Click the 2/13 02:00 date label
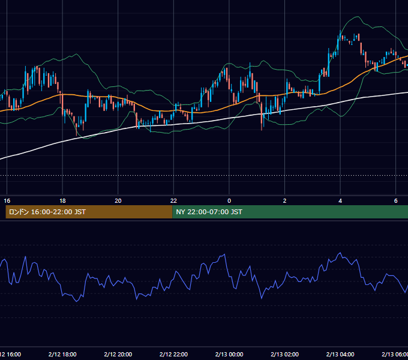The height and width of the screenshot is (360, 408). click(x=284, y=354)
